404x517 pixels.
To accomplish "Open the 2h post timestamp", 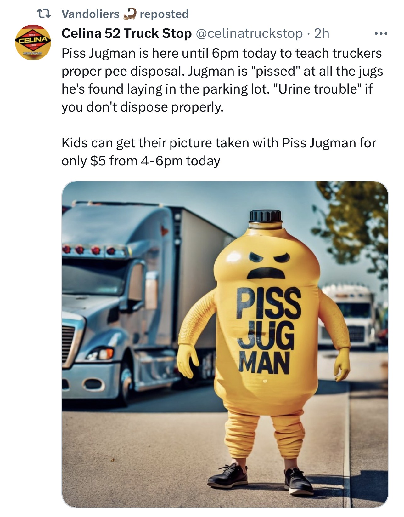I will [322, 33].
